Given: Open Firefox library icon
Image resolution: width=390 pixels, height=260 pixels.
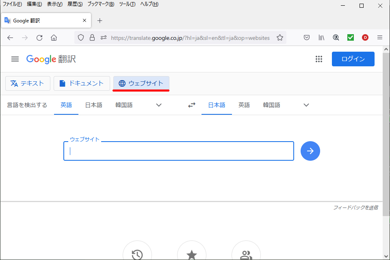Looking at the screenshot, I should point(321,37).
